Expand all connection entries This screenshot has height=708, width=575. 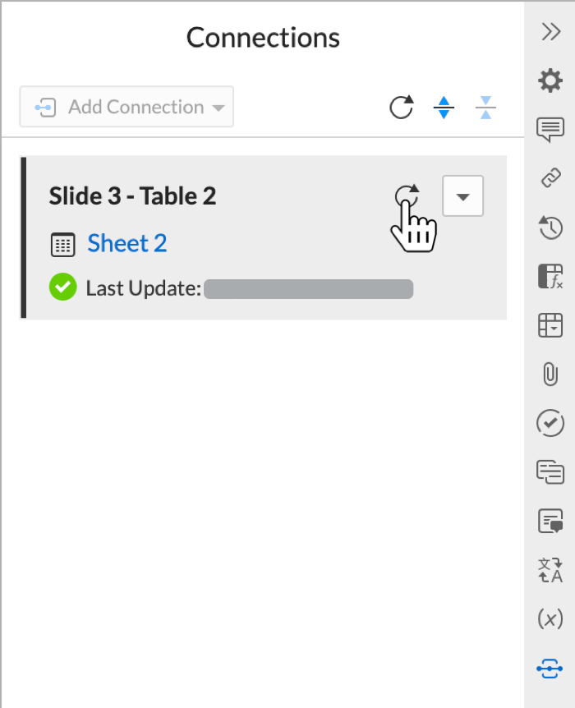[x=444, y=107]
